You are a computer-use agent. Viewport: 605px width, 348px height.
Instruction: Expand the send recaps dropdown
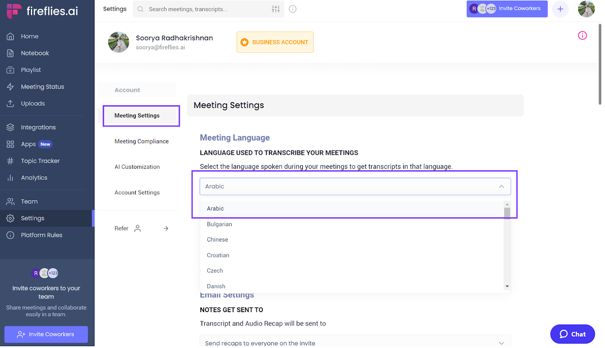pyautogui.click(x=501, y=343)
